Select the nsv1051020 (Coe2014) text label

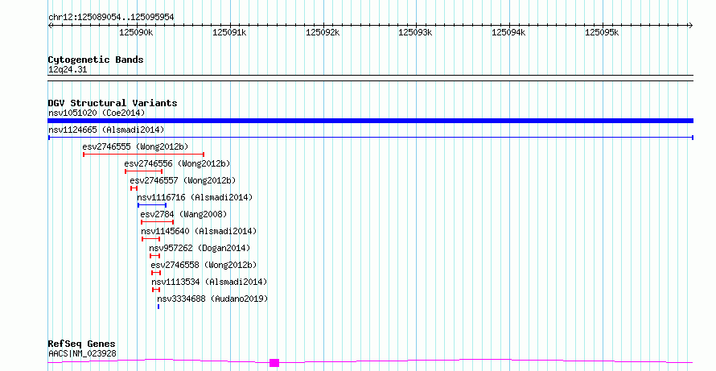pyautogui.click(x=97, y=113)
